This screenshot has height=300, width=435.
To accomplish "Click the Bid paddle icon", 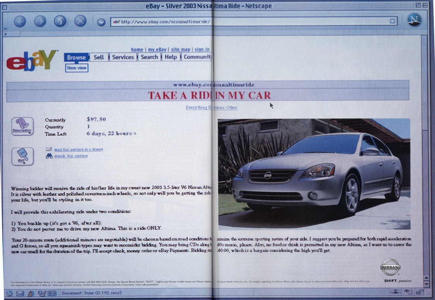I will click(22, 156).
